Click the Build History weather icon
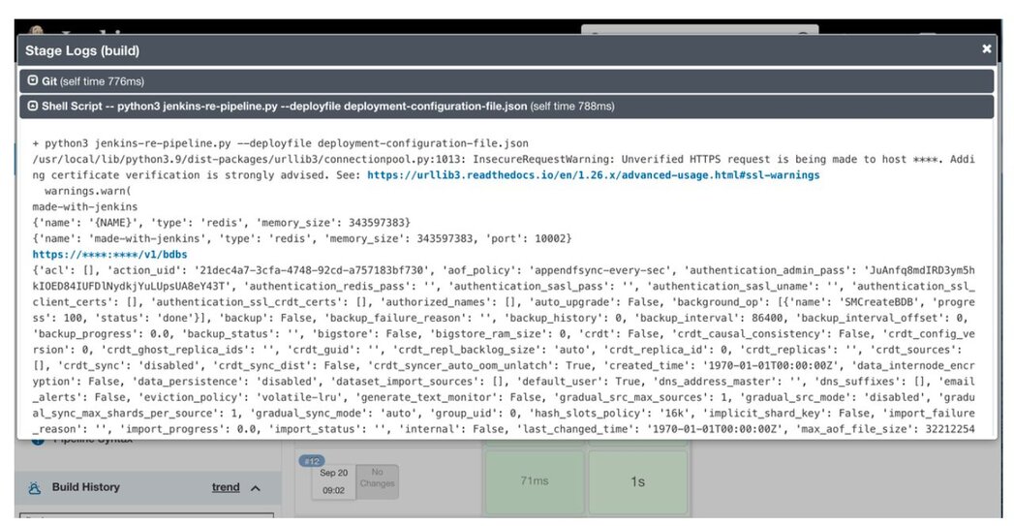The width and height of the screenshot is (1014, 526). point(35,488)
